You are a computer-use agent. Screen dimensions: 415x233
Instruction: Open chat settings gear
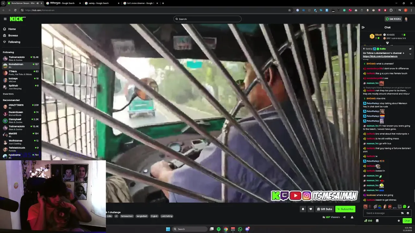coord(399,221)
